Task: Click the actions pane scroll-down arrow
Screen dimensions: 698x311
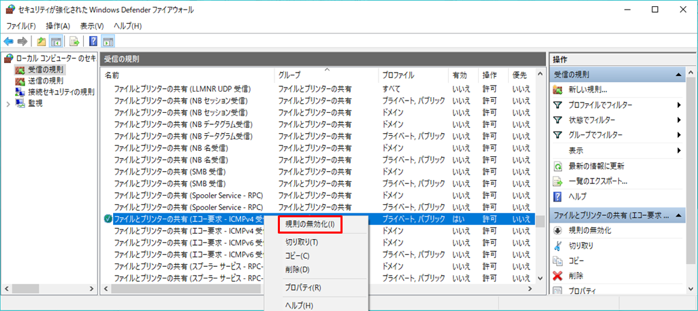Action: (x=691, y=289)
